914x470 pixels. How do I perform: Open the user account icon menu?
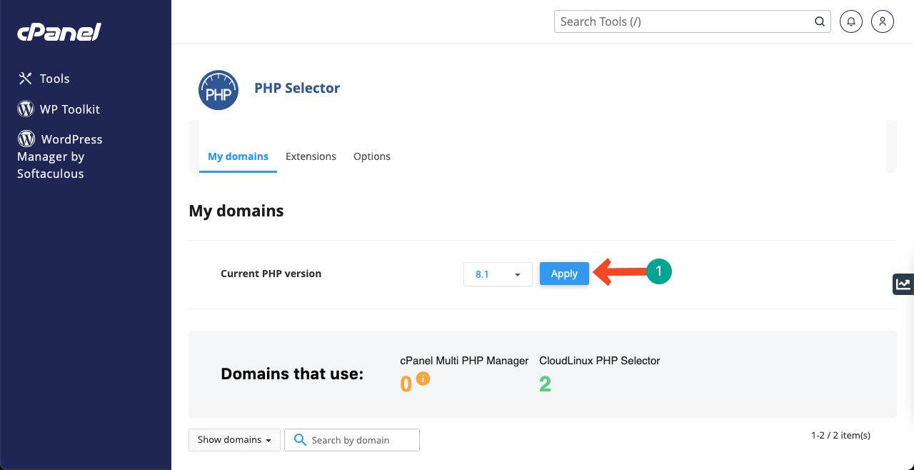point(883,21)
